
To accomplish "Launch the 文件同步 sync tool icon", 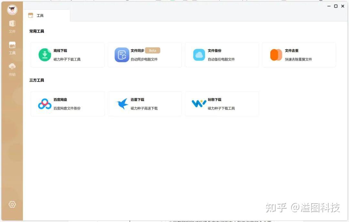I will point(122,55).
